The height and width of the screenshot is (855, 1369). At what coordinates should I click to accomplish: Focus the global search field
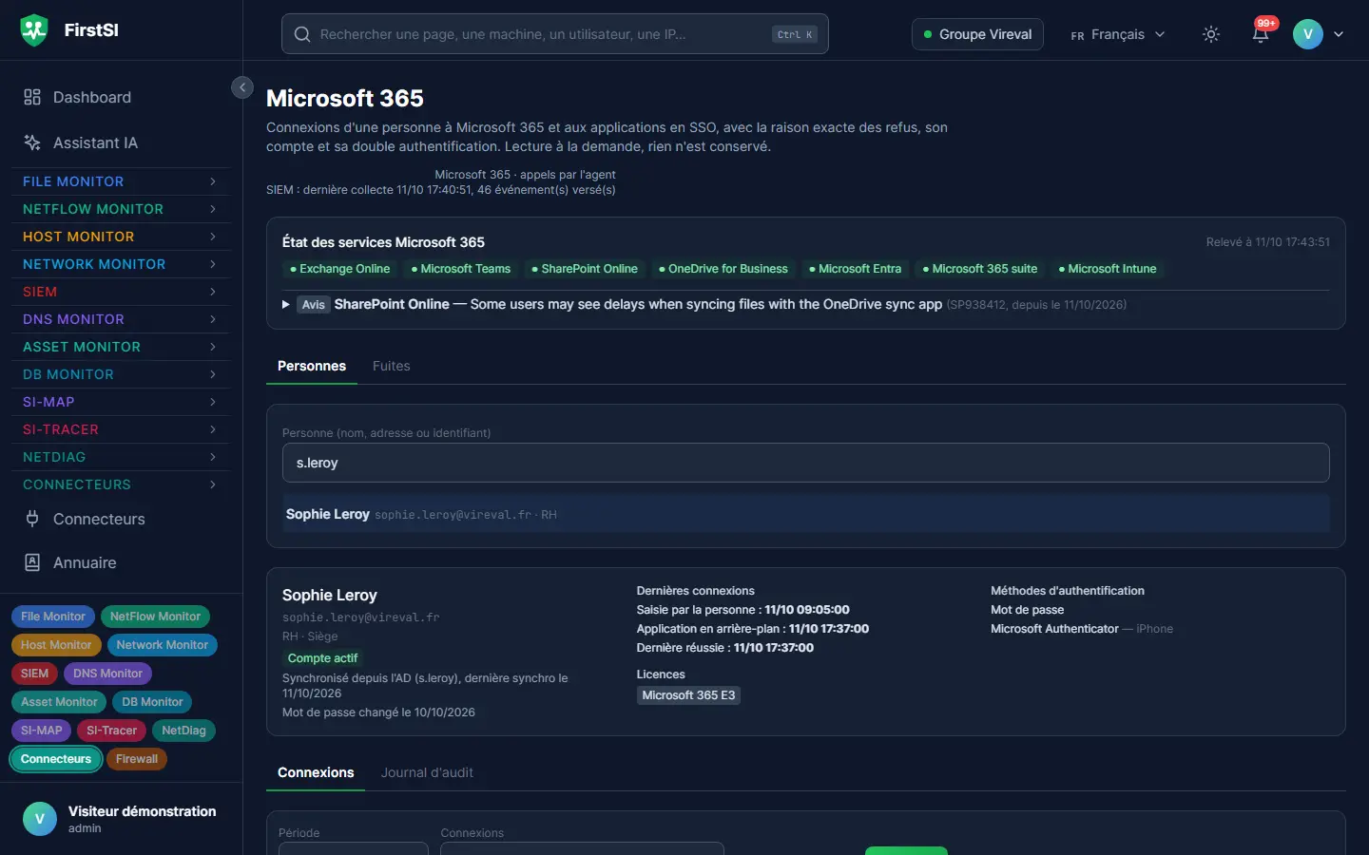point(555,34)
